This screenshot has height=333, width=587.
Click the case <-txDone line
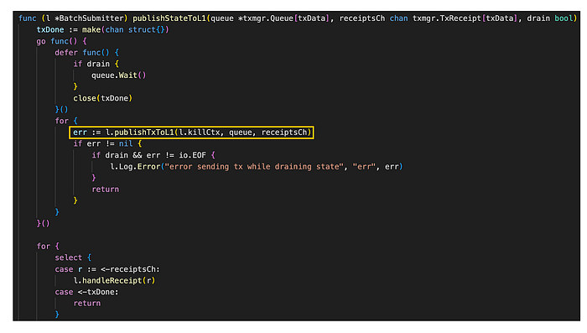[x=86, y=292]
